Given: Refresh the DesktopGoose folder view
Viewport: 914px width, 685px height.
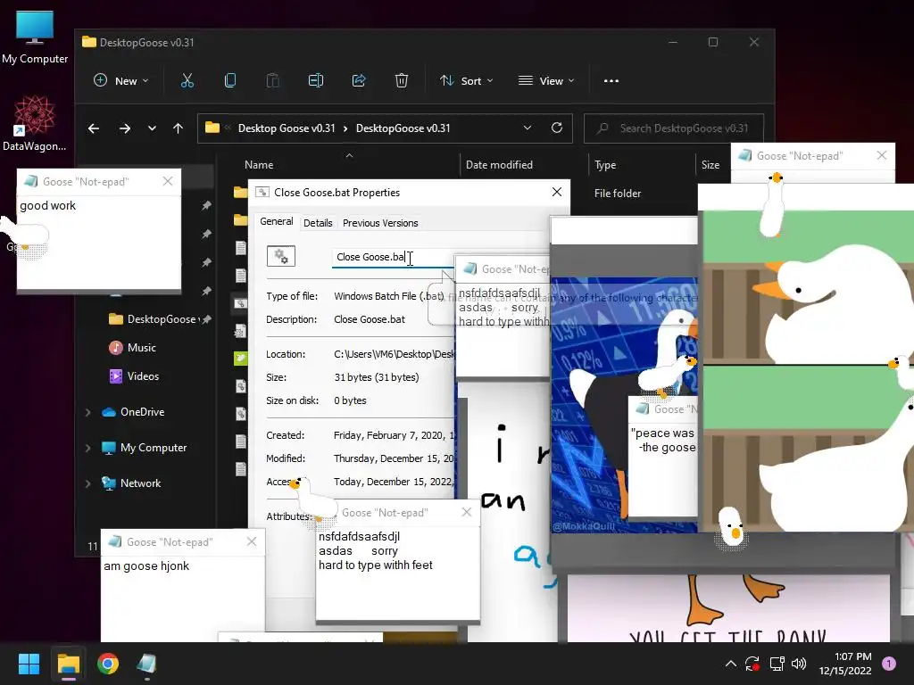Looking at the screenshot, I should [557, 128].
